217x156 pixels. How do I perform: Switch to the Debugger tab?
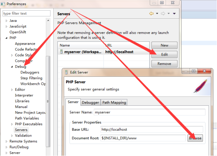coord(90,102)
